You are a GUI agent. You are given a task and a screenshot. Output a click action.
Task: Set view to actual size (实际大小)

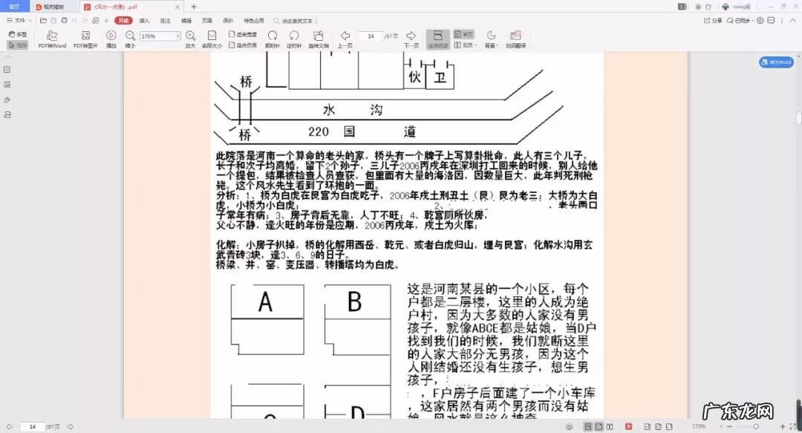[x=212, y=39]
